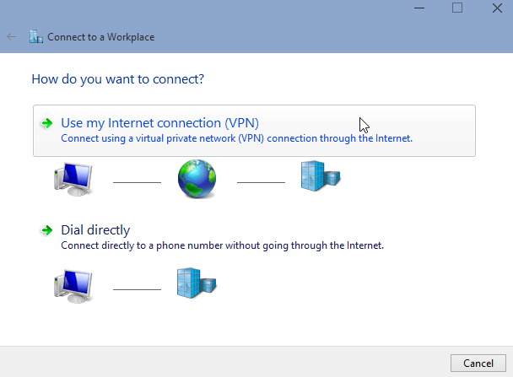Click the phone number connection description text

point(222,245)
